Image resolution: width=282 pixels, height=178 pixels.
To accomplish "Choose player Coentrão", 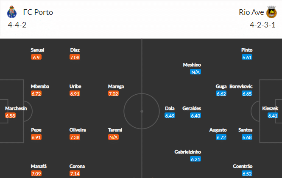I will click(x=243, y=166).
